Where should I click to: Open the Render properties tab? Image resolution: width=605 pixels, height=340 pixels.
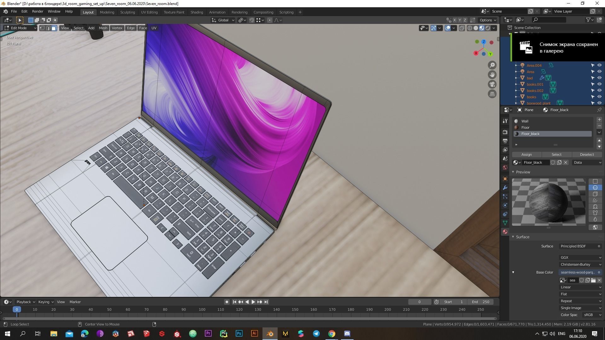tap(505, 132)
